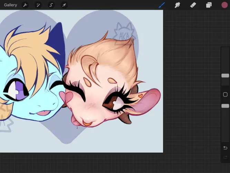Click the brush size slider handle

225,75
